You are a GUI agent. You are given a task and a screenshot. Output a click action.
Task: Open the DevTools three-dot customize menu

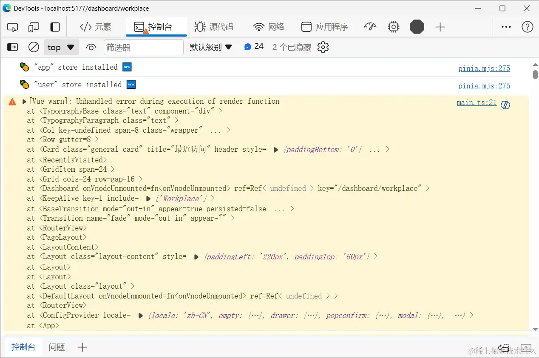pos(506,27)
